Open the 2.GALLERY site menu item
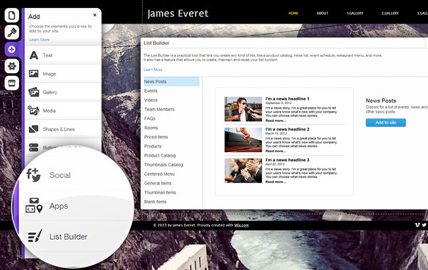The height and width of the screenshot is (270, 428). pos(390,13)
